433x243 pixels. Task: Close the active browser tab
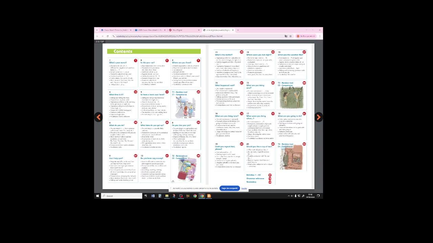pos(232,30)
